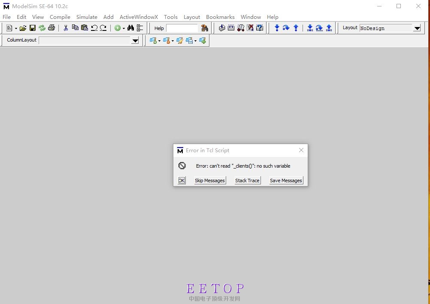Click the Delete Bookmark flag icon
Viewport: 430px width, 304px height.
(167, 41)
